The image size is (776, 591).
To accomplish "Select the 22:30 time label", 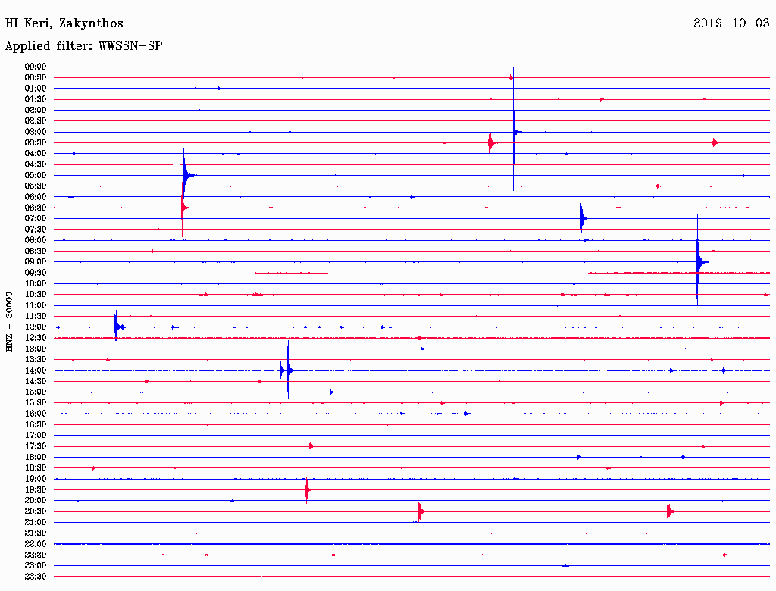I will [x=35, y=555].
